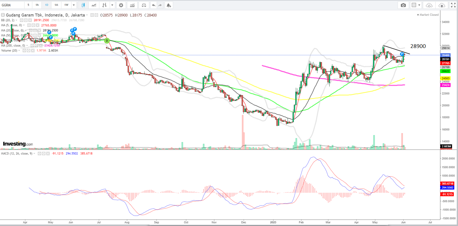Click the Investing.com logo link
This screenshot has height=226, width=458.
click(18, 144)
